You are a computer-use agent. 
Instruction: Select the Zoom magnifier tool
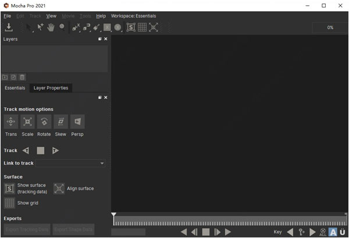point(62,27)
